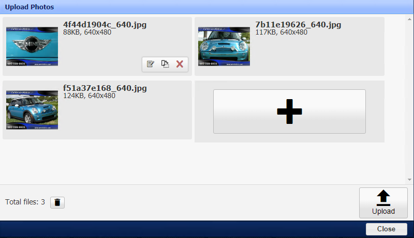
Task: Click the Close button
Action: click(x=386, y=229)
